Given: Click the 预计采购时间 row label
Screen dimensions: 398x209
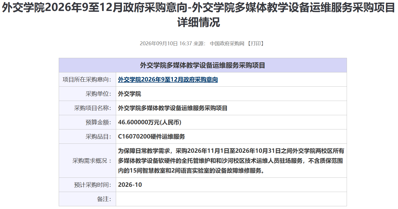Looking at the screenshot, I should click(93, 185).
